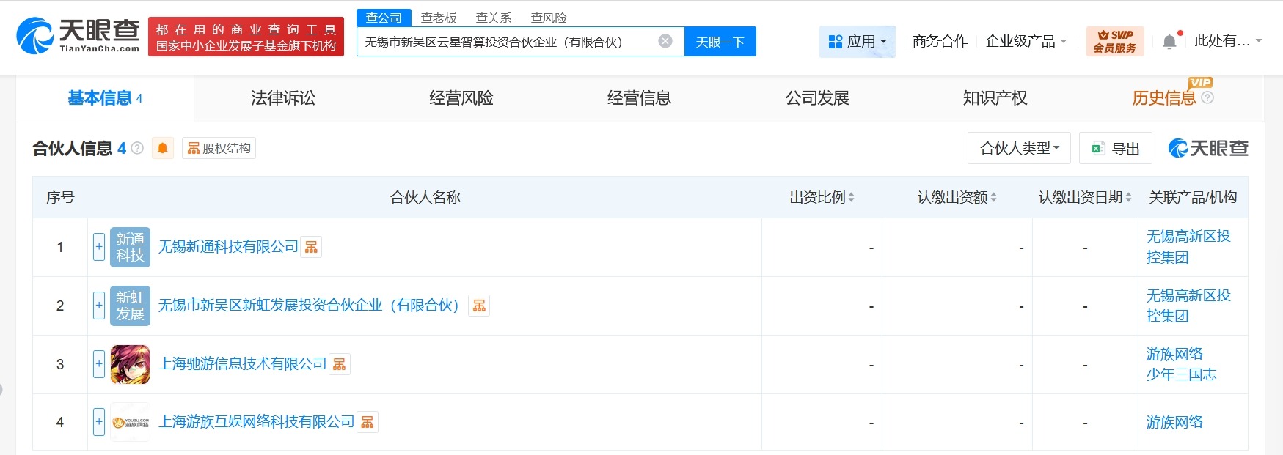Viewport: 1283px width, 455px height.
Task: Open equity icon beside 无锡新通科技有限公司
Action: coord(312,248)
